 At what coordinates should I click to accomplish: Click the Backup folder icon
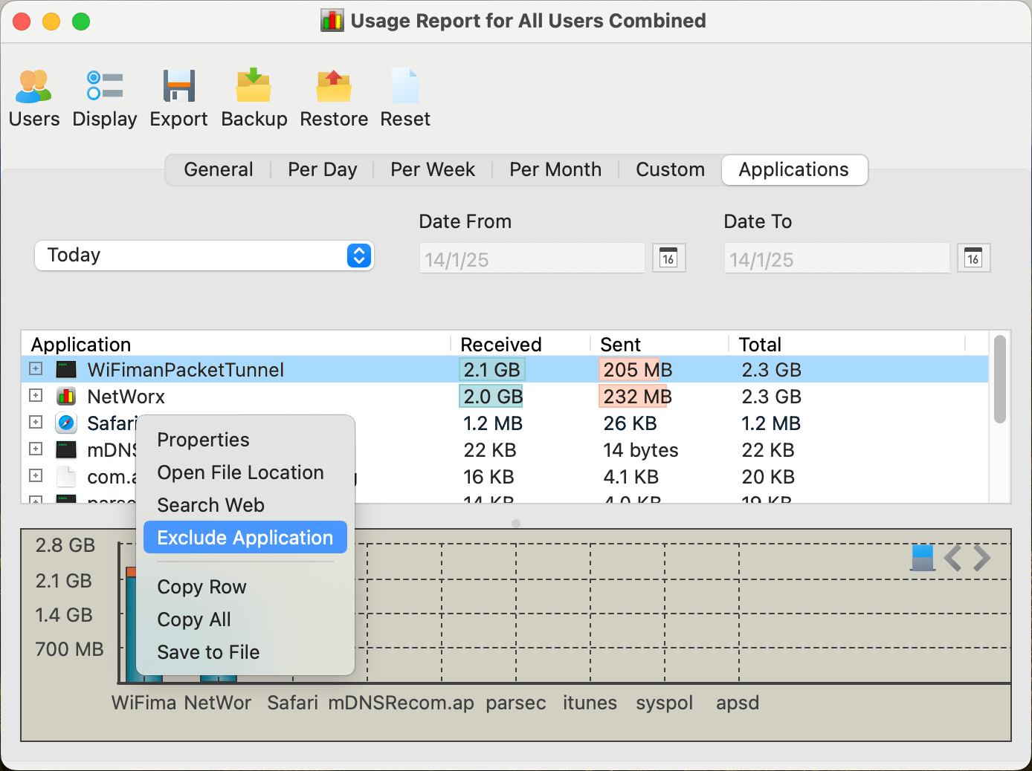click(x=254, y=87)
